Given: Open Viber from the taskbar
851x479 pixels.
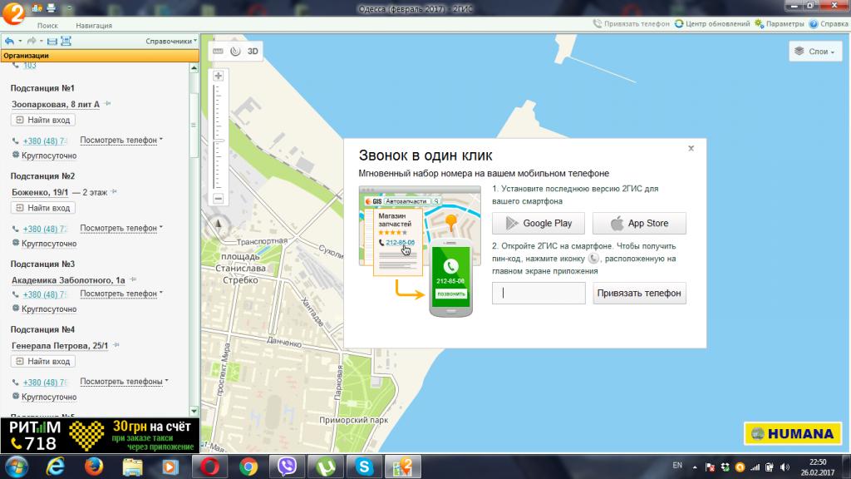Looking at the screenshot, I should tap(288, 466).
